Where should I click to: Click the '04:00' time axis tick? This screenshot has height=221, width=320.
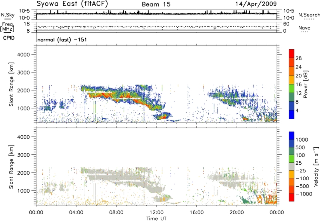(76, 213)
